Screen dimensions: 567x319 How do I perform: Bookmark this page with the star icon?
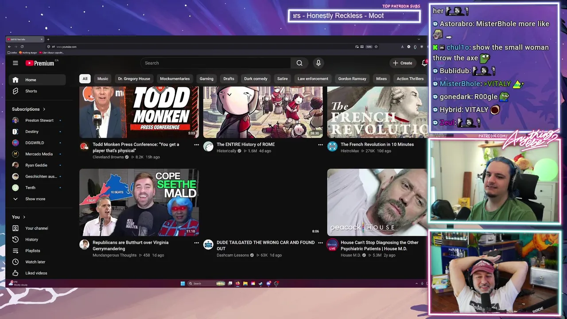tap(376, 47)
